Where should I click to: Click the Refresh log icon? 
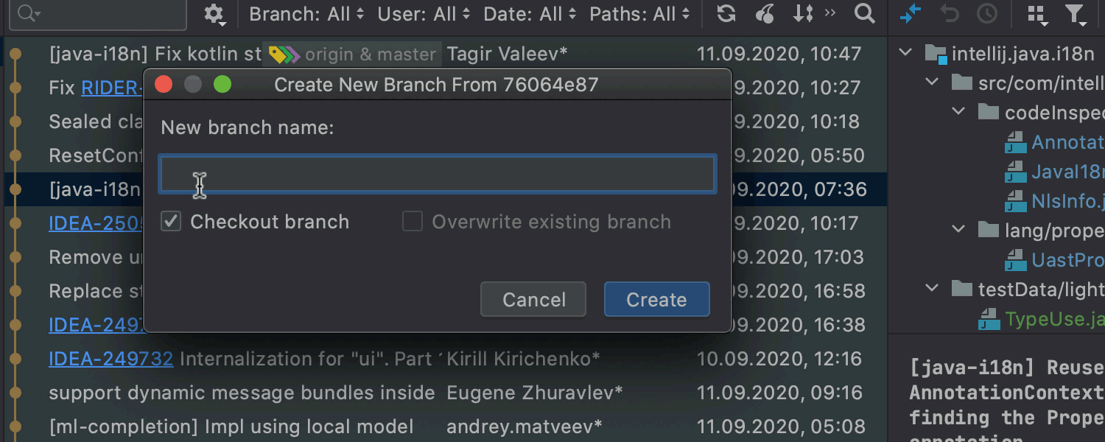[726, 13]
